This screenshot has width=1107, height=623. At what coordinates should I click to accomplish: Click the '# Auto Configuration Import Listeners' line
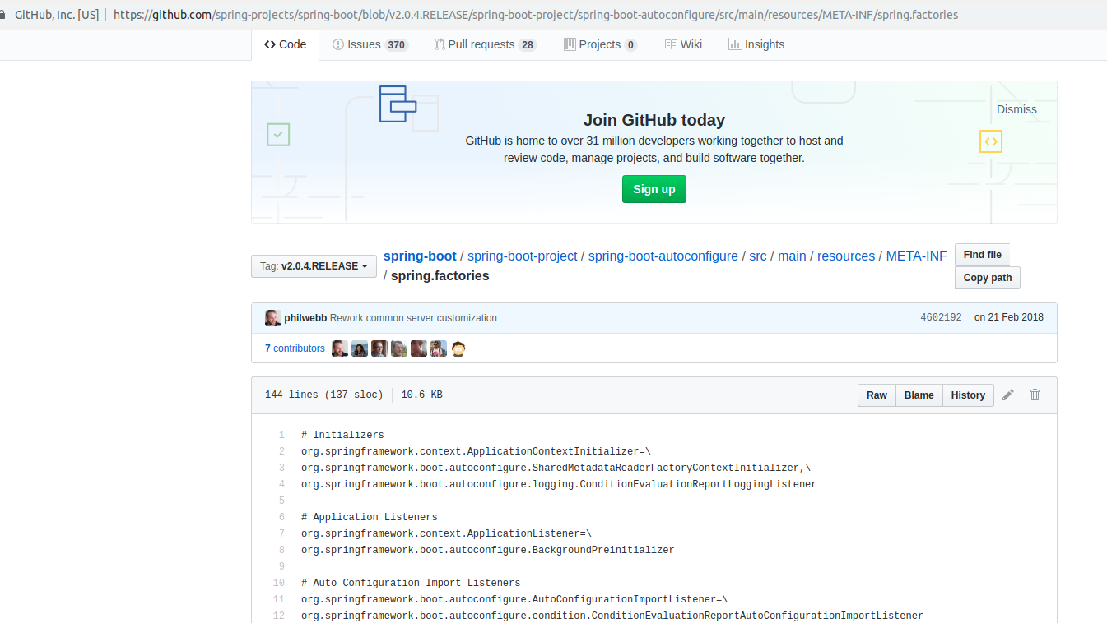[x=411, y=583]
